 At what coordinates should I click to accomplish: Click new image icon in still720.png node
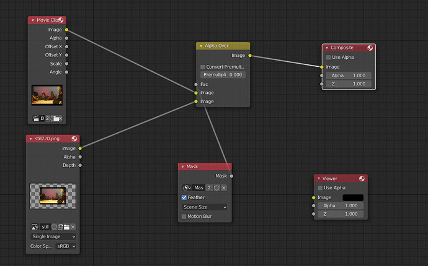(60, 227)
